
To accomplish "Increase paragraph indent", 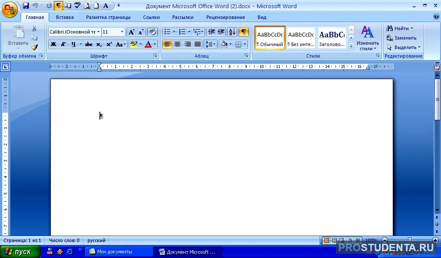I will tap(221, 32).
